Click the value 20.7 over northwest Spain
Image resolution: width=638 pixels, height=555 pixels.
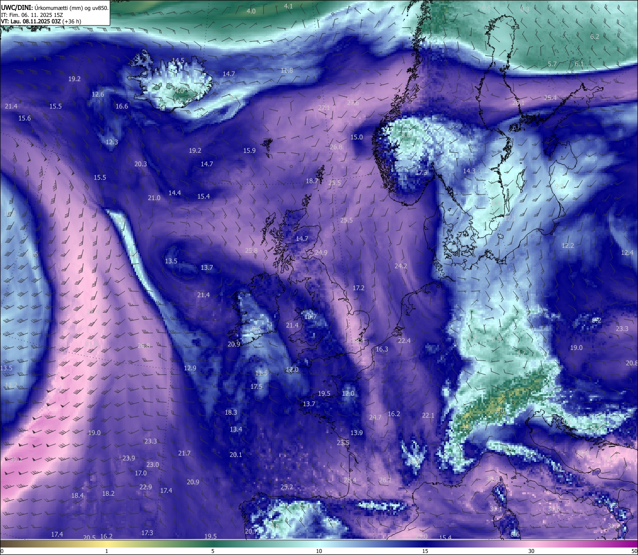point(251,531)
